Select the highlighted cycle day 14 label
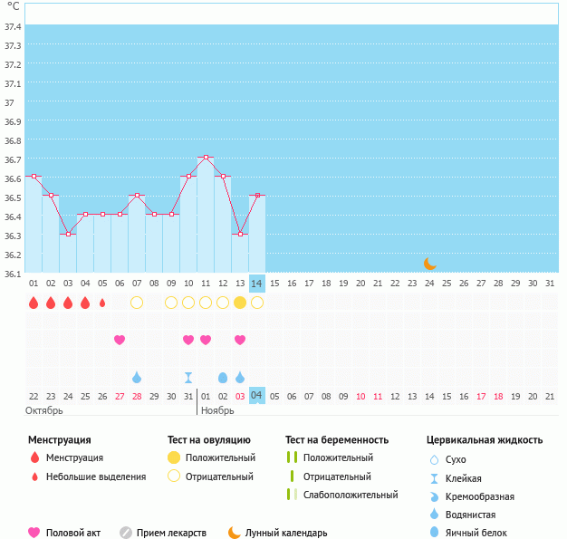The image size is (567, 539). pos(257,283)
